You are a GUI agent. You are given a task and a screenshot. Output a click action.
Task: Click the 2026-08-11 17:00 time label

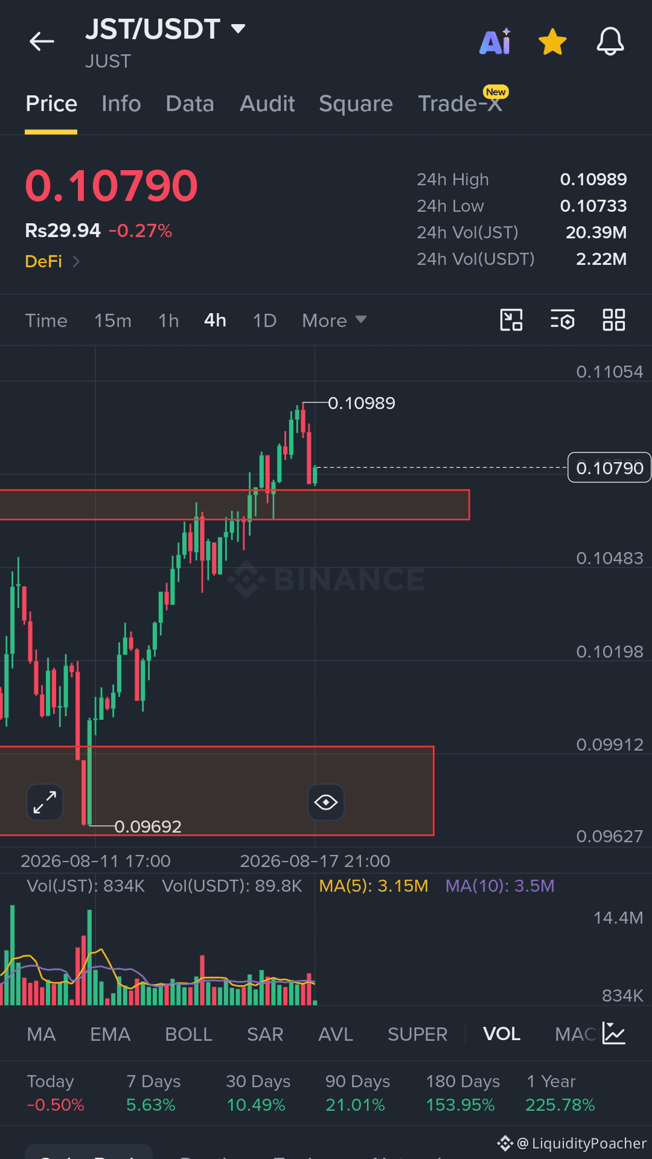tap(95, 861)
